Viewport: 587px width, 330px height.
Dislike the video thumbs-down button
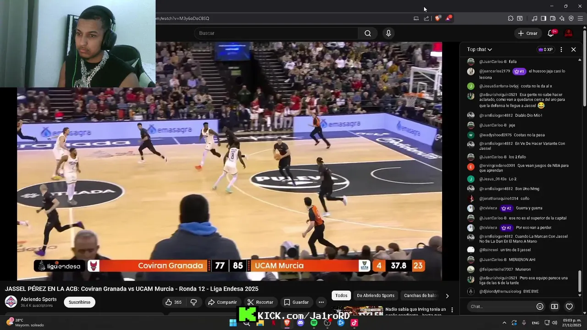coord(194,302)
